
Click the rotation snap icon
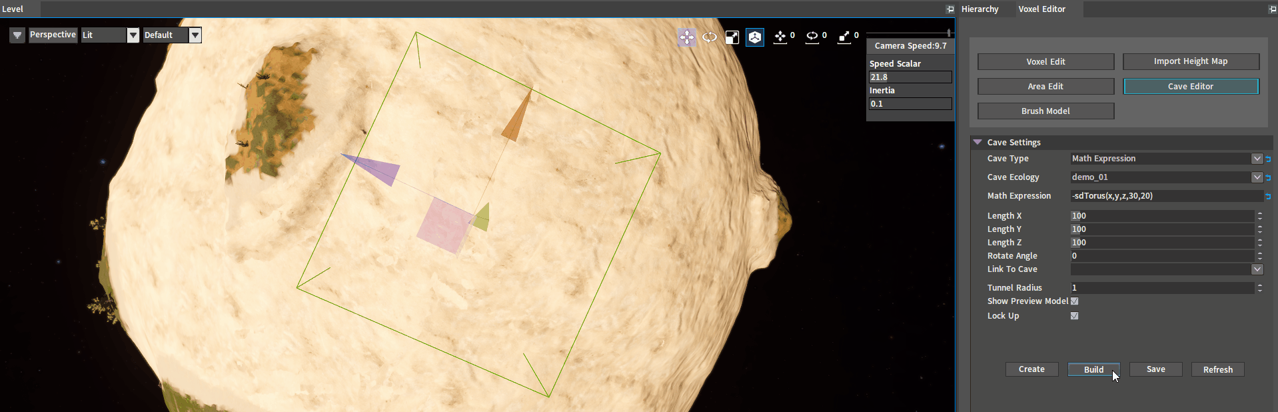pyautogui.click(x=812, y=37)
